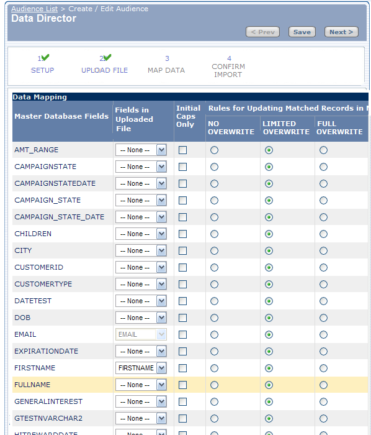Select NO OVERWRITE for GTESTNVARCHAR2
Image resolution: width=371 pixels, height=435 pixels.
tap(214, 418)
